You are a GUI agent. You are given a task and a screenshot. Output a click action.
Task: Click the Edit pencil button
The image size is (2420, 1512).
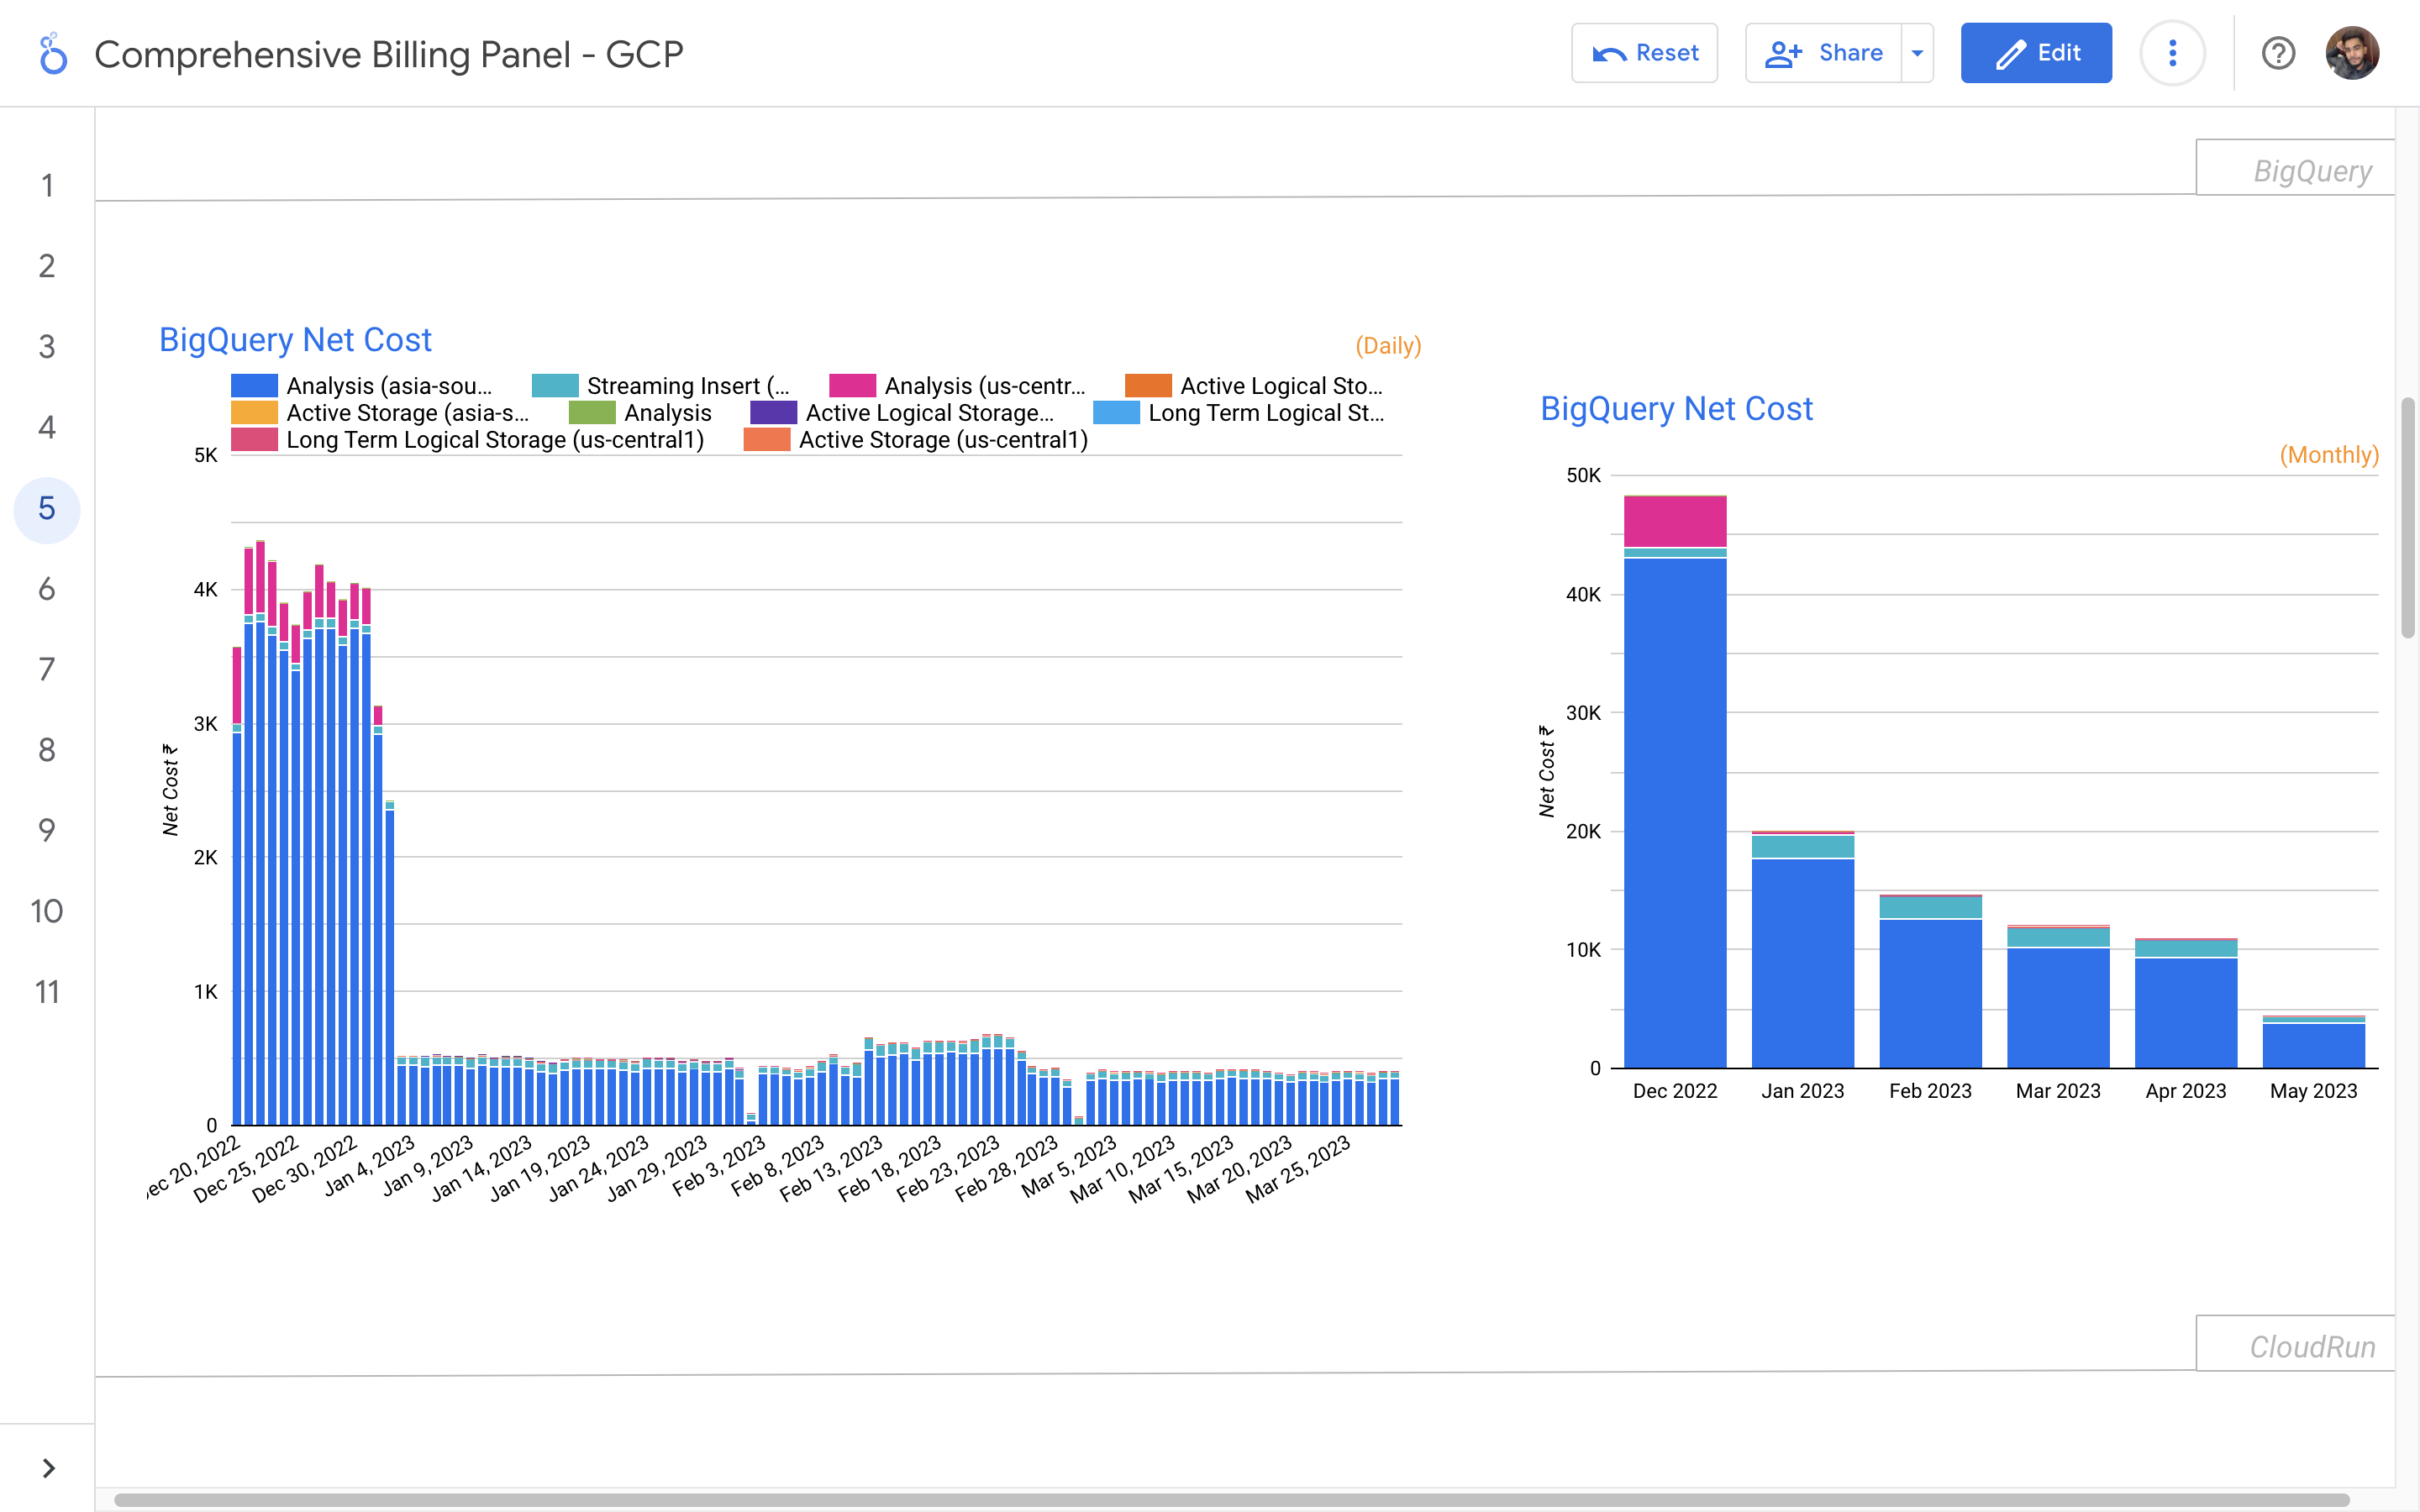point(2036,53)
